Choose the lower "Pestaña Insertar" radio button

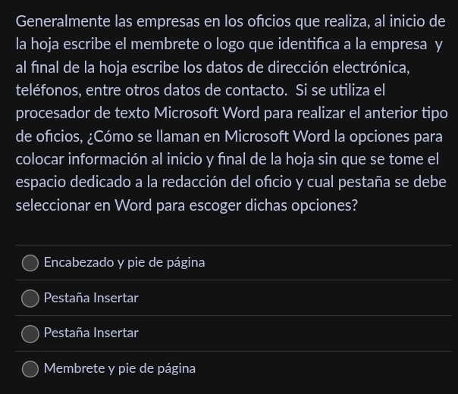click(x=30, y=333)
